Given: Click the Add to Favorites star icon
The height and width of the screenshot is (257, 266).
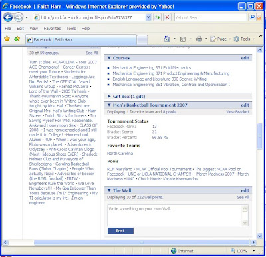Looking at the screenshot, I should coord(17,39).
